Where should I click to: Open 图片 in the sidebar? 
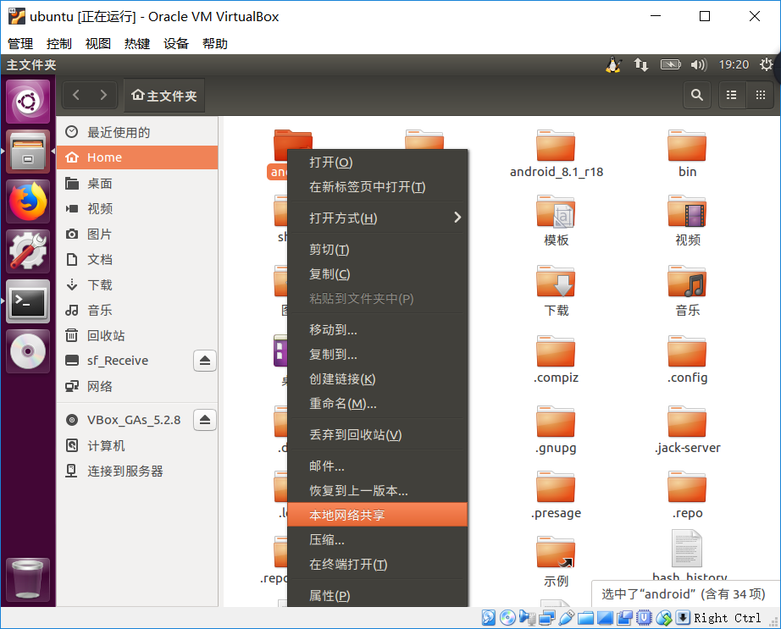(x=137, y=234)
